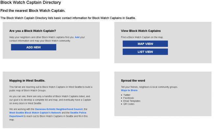Image resolution: width=214 pixels, height=130 pixels.
Task: Select the Twitter list item
Action: pyautogui.click(x=127, y=95)
